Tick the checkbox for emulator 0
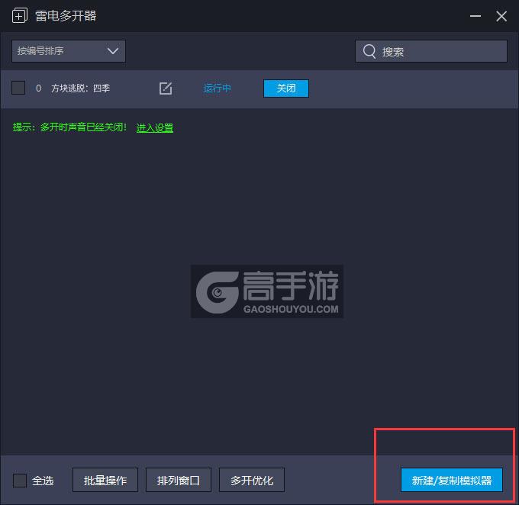The image size is (519, 505). pyautogui.click(x=18, y=88)
